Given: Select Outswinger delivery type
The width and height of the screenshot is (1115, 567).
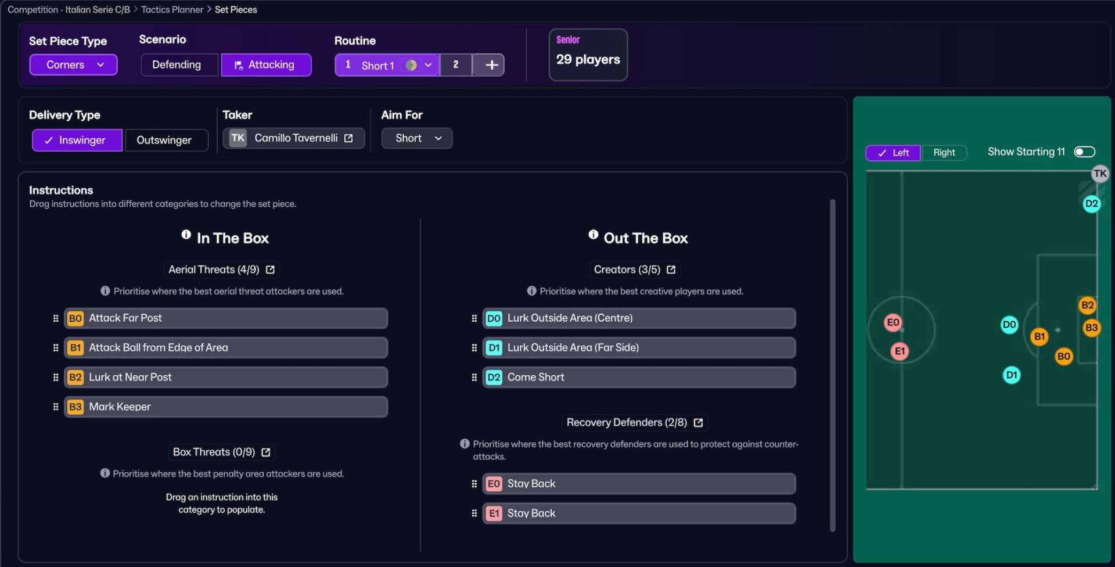Looking at the screenshot, I should (x=164, y=140).
